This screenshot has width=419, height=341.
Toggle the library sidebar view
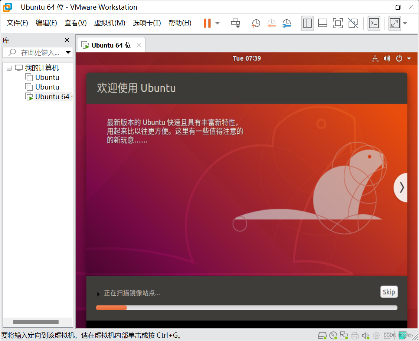coord(307,23)
